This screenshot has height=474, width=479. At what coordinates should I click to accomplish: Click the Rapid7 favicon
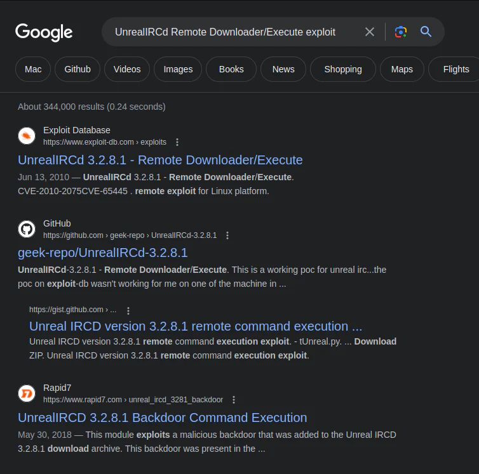27,393
